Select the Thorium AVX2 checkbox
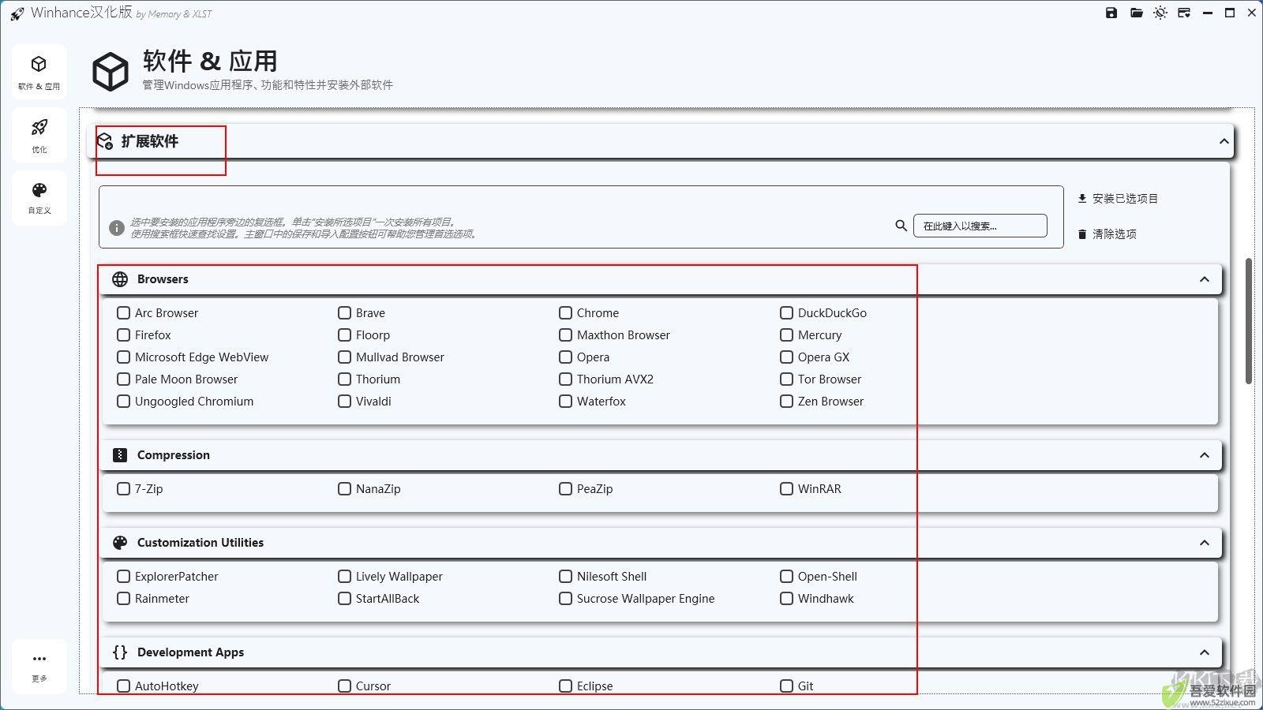Screen dimensions: 1263x710 coord(565,379)
